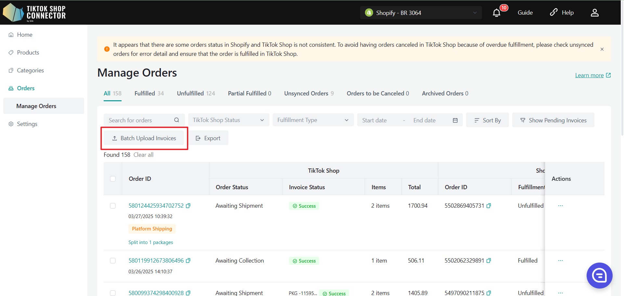Open the live chat support bubble
The height and width of the screenshot is (296, 624).
click(599, 276)
